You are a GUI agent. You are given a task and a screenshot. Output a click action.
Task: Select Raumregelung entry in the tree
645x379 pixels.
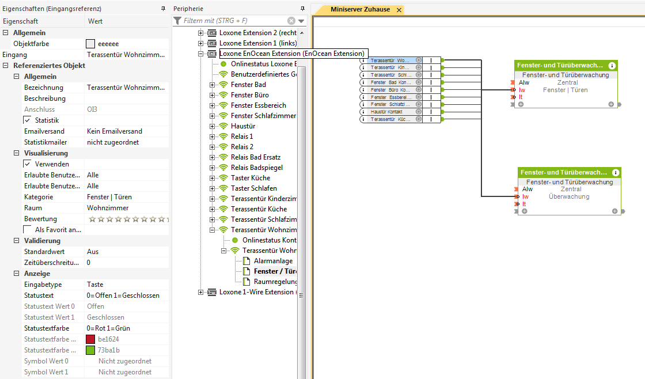(274, 282)
